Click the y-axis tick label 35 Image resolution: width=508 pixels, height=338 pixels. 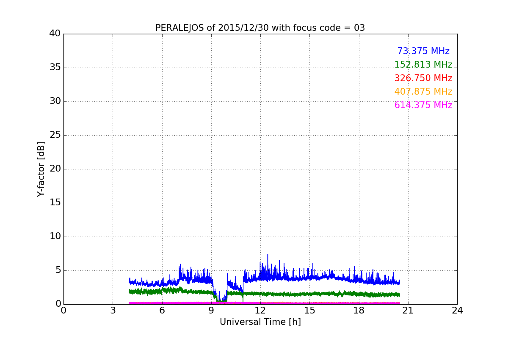(x=55, y=68)
